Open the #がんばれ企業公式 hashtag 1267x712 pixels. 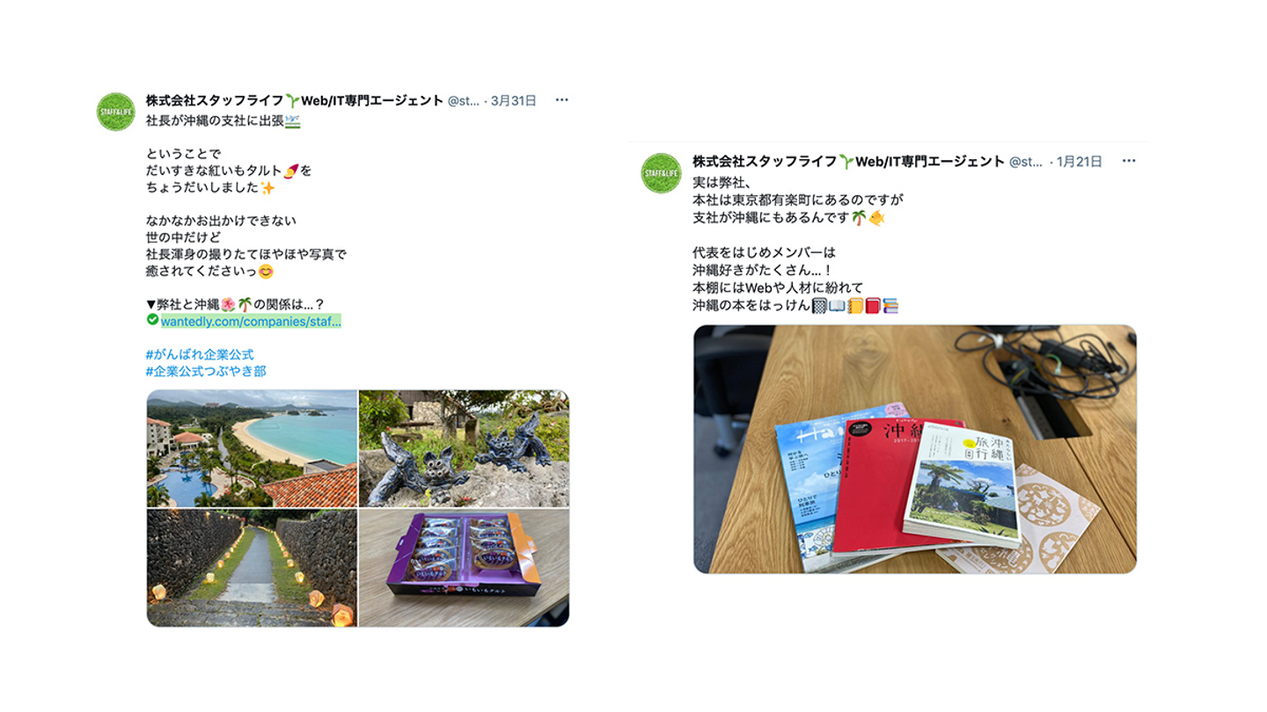pyautogui.click(x=200, y=354)
